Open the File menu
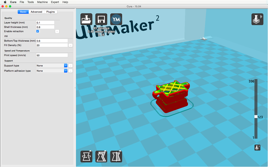The image size is (268, 167). (22, 2)
